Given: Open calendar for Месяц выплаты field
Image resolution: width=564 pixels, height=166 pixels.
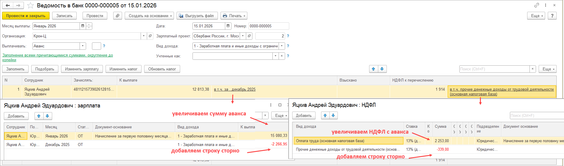Looking at the screenshot, I should point(83,26).
